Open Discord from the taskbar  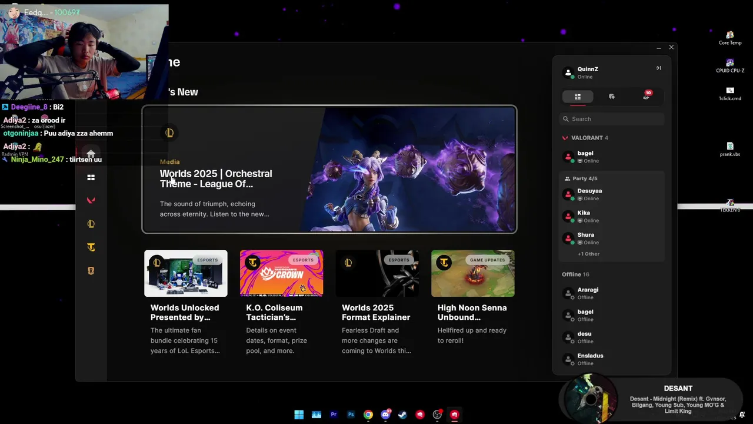click(385, 415)
